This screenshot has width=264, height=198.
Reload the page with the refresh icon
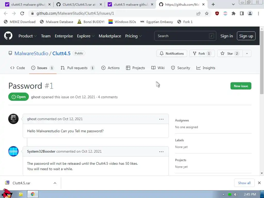[22, 13]
